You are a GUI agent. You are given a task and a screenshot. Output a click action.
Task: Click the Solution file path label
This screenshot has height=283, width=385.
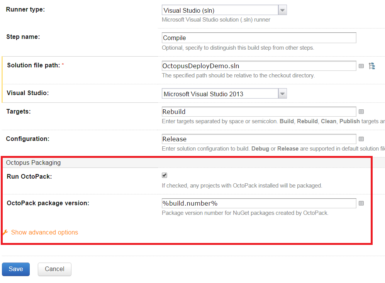[x=33, y=65]
